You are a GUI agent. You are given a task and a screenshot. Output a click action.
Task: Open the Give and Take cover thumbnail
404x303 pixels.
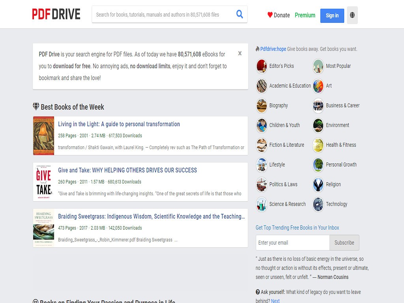pyautogui.click(x=43, y=182)
